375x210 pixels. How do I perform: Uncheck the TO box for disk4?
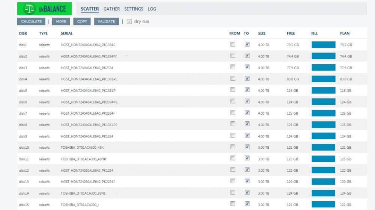coord(247,78)
